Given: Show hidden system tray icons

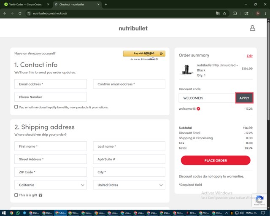Looking at the screenshot, I should click(227, 213).
